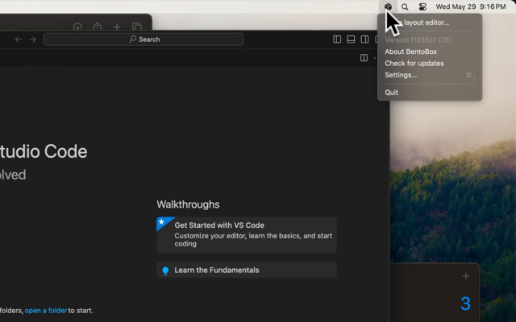The image size is (516, 322).
Task: Open Learn the Fundamentals walkthrough
Action: tap(247, 270)
